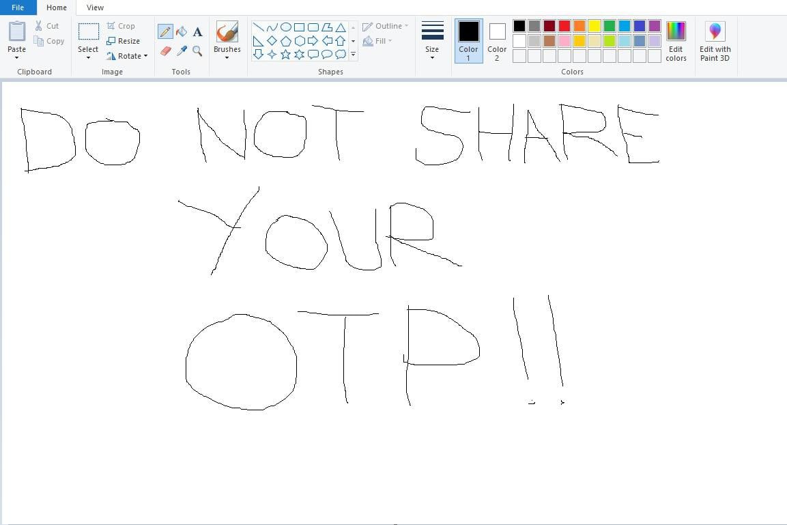The width and height of the screenshot is (787, 525).
Task: Choose the Text tool
Action: click(x=197, y=31)
